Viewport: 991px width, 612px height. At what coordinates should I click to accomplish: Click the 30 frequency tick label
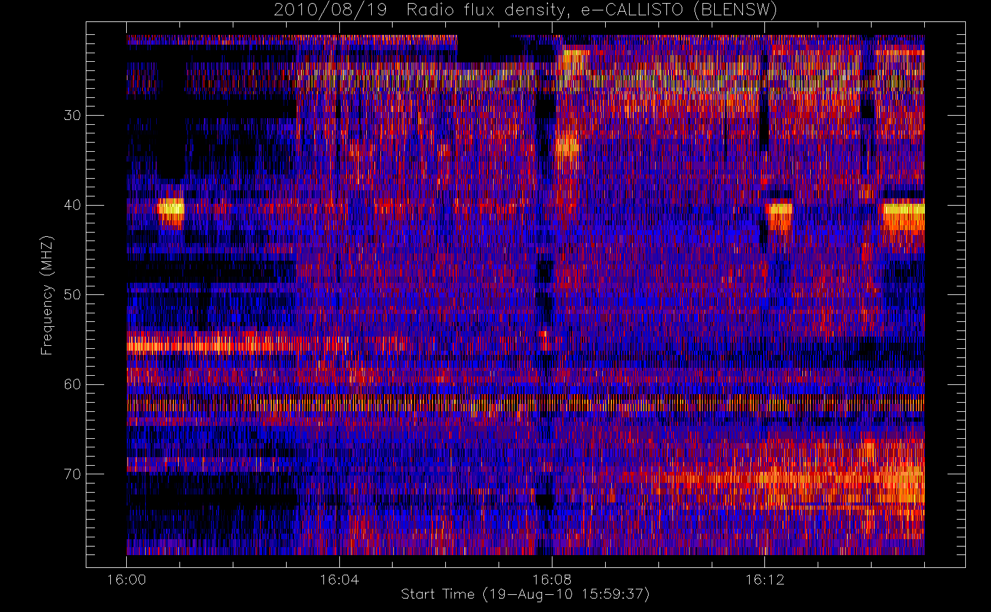tap(72, 116)
